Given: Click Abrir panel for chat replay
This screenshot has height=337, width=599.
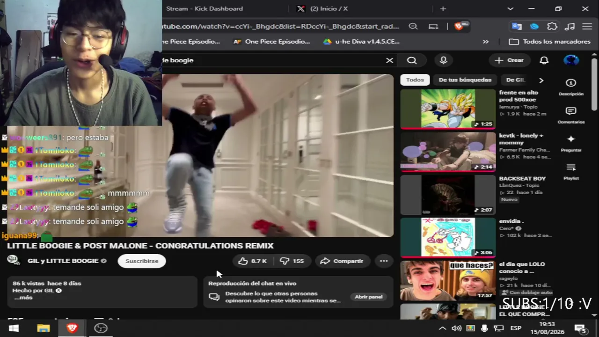Looking at the screenshot, I should pos(368,297).
